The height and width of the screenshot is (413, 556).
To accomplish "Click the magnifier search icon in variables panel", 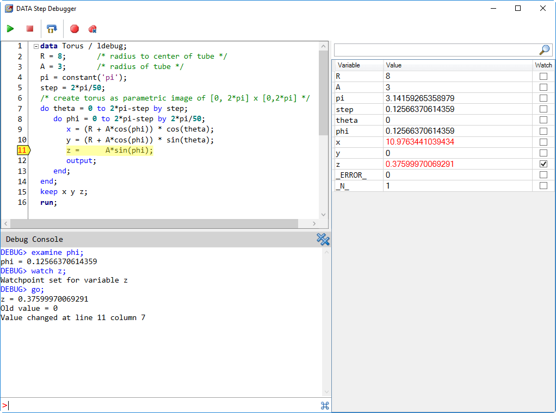I will click(x=544, y=49).
